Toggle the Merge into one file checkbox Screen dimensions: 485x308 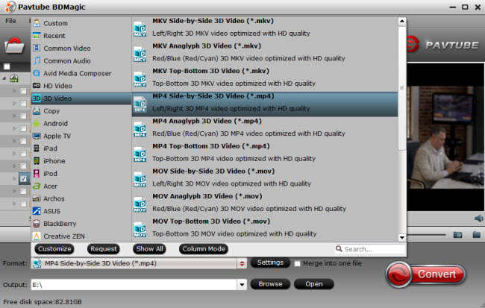click(x=297, y=263)
